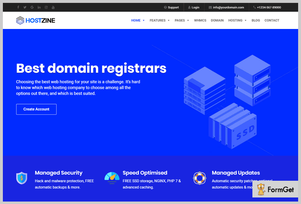Click the Speed Optimised gauge icon
This screenshot has height=204, width=301.
112,178
